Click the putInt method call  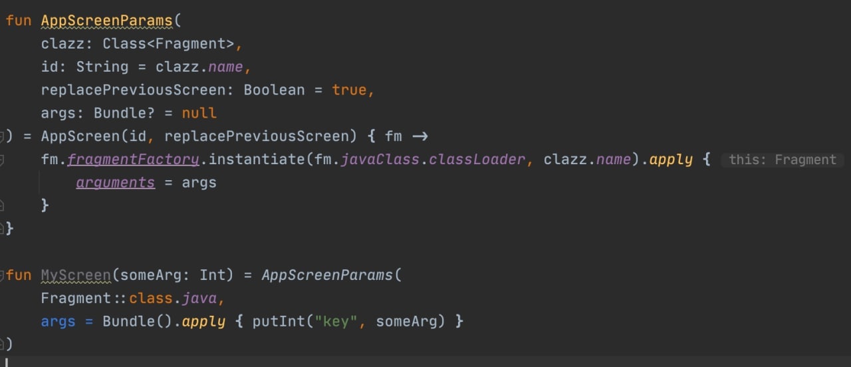(279, 321)
